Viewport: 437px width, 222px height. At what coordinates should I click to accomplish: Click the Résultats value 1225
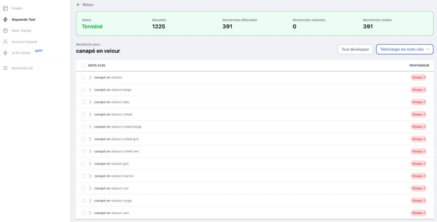159,27
